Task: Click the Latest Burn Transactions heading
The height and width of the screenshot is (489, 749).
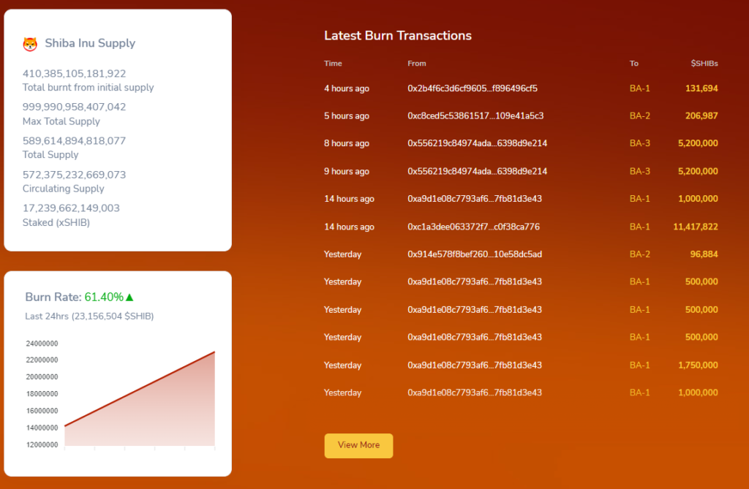Action: click(397, 35)
